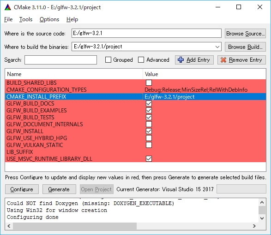The height and width of the screenshot is (235, 271).
Task: Click the progress bar next to generator
Action: pos(241,189)
